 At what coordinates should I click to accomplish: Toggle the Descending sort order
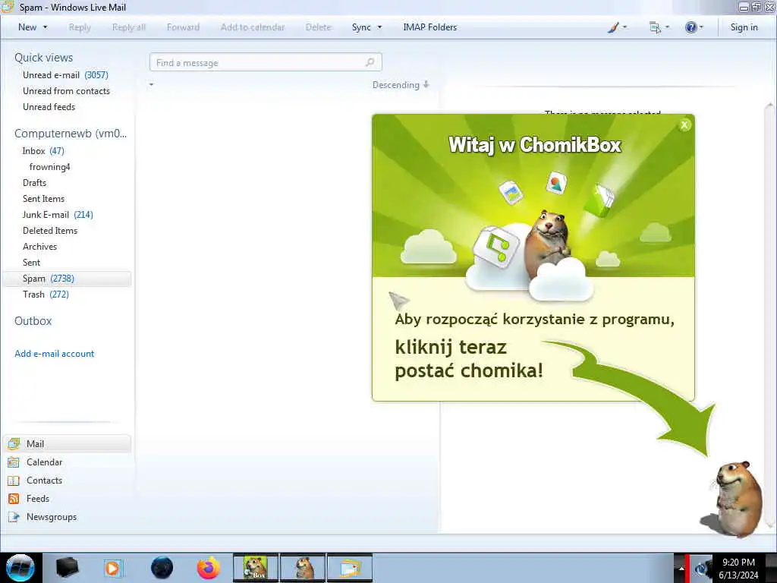tap(401, 85)
